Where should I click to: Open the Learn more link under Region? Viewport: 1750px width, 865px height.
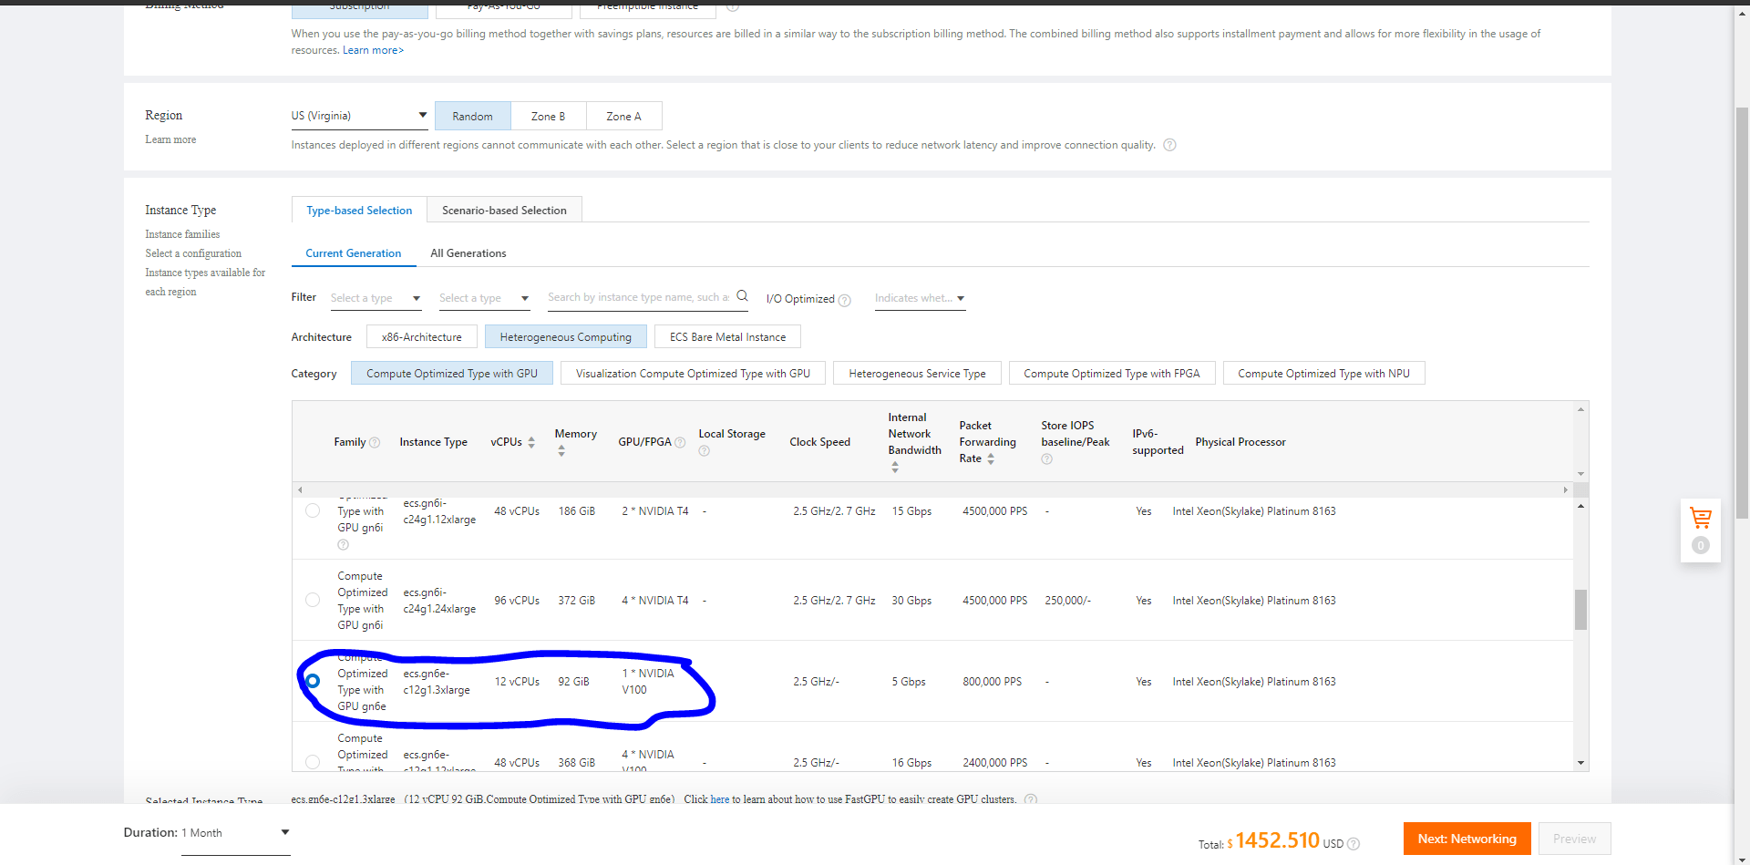pyautogui.click(x=170, y=139)
